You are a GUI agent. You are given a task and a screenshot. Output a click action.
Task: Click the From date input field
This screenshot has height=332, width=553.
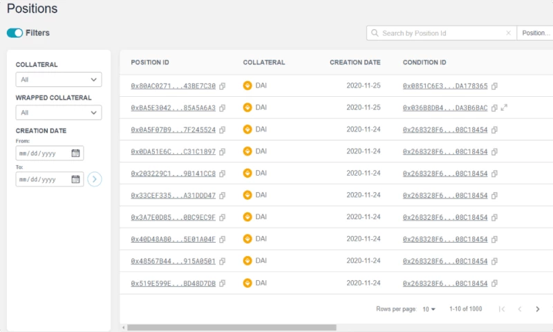click(50, 153)
